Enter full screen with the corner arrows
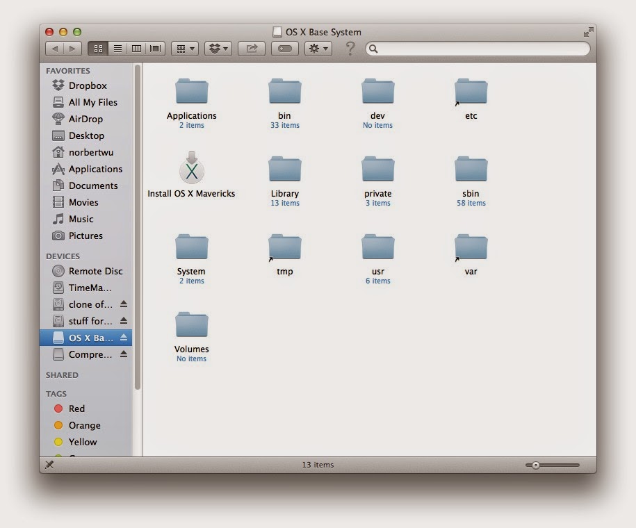Screen dimensions: 636x528 pos(588,32)
